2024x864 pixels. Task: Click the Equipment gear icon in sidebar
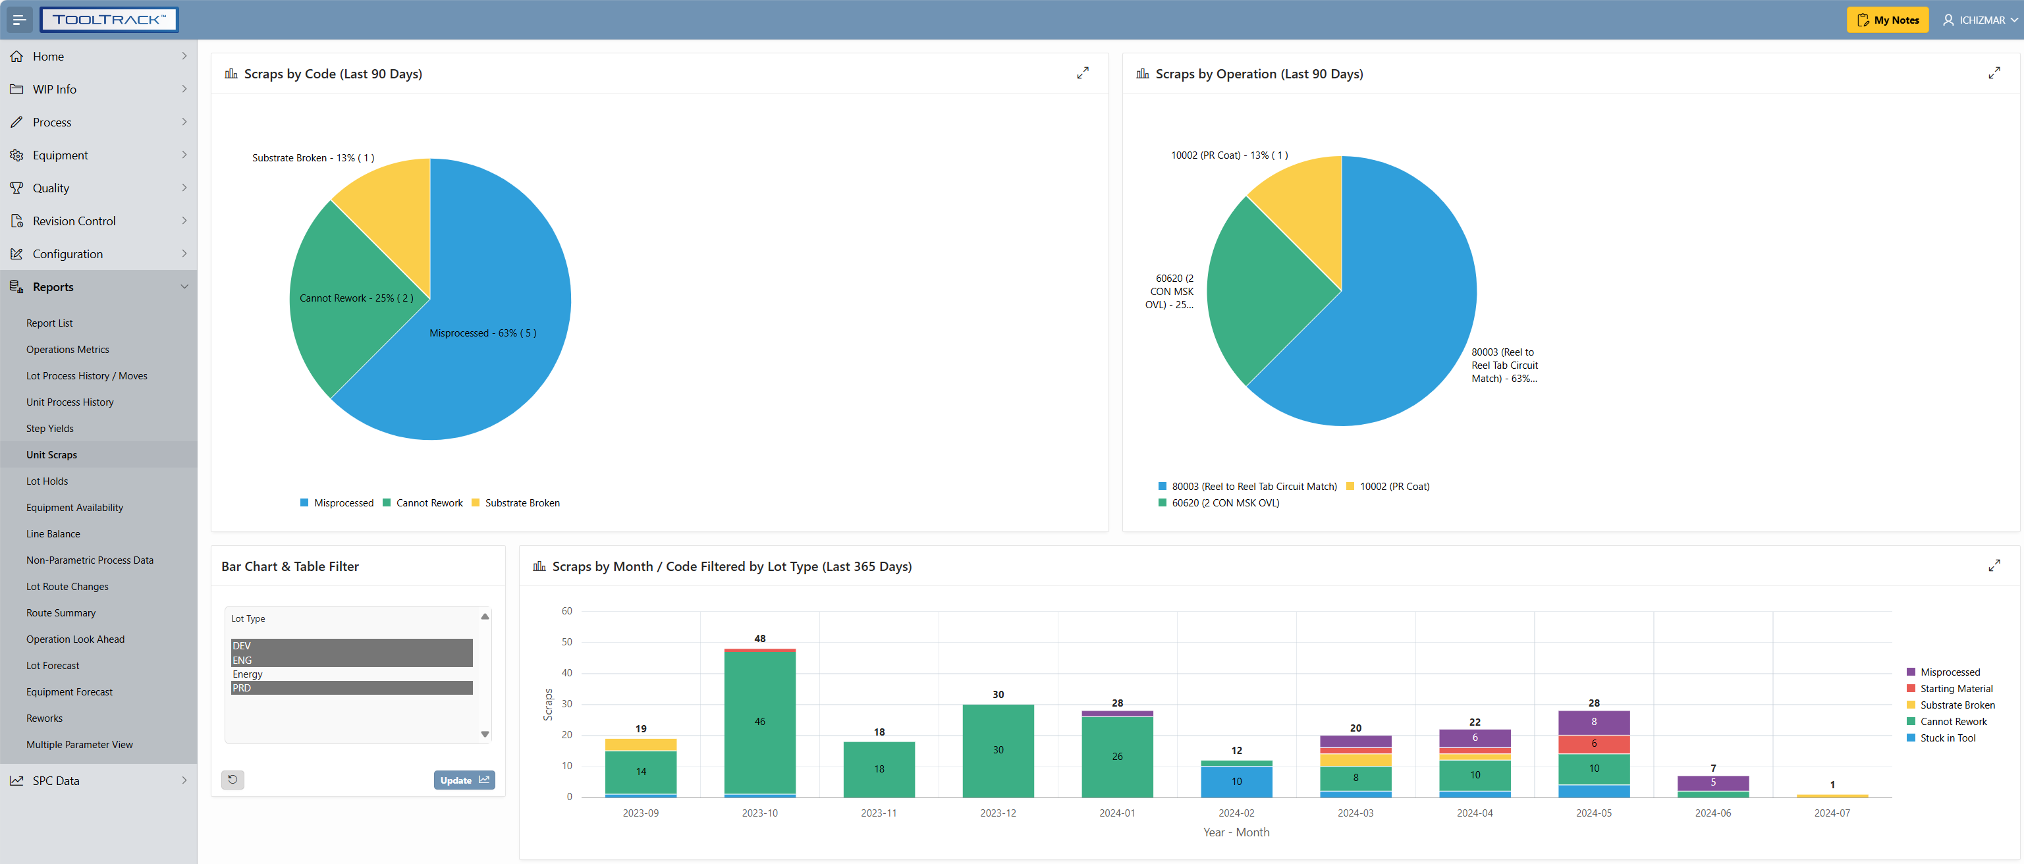pos(16,155)
